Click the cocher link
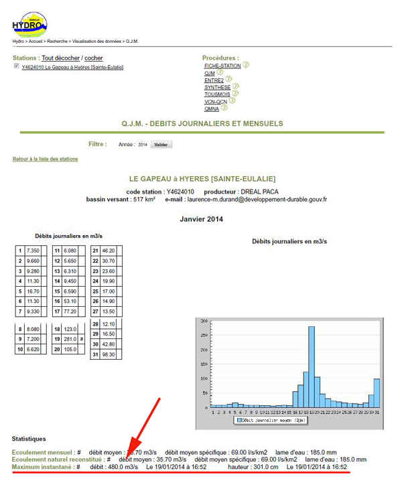 (x=94, y=58)
